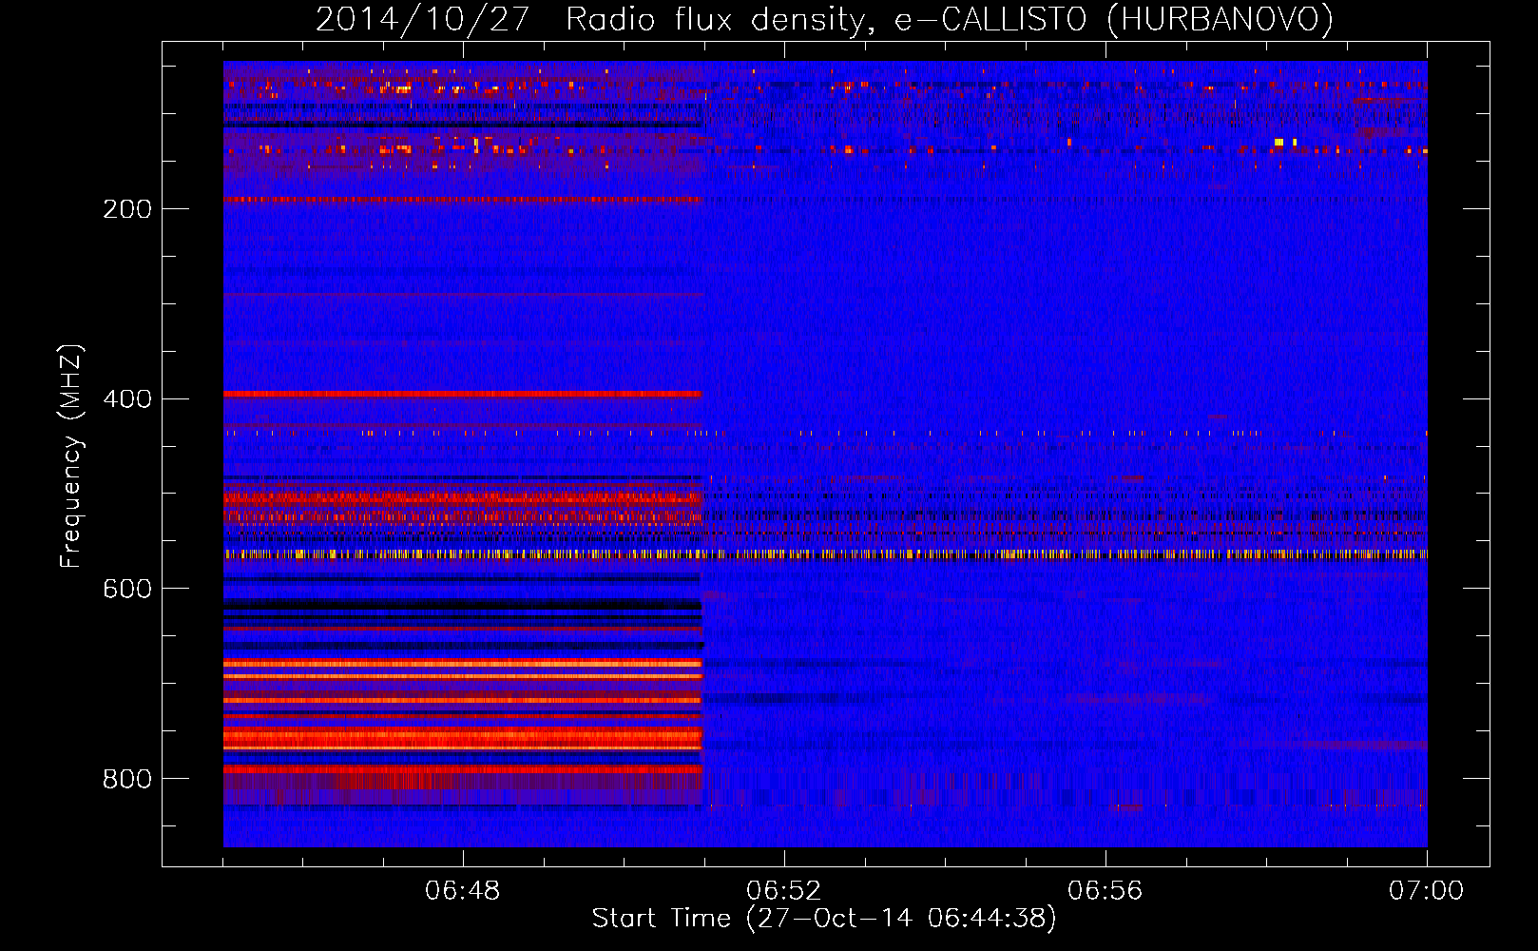Click the 06:56 time tick label

point(1105,891)
